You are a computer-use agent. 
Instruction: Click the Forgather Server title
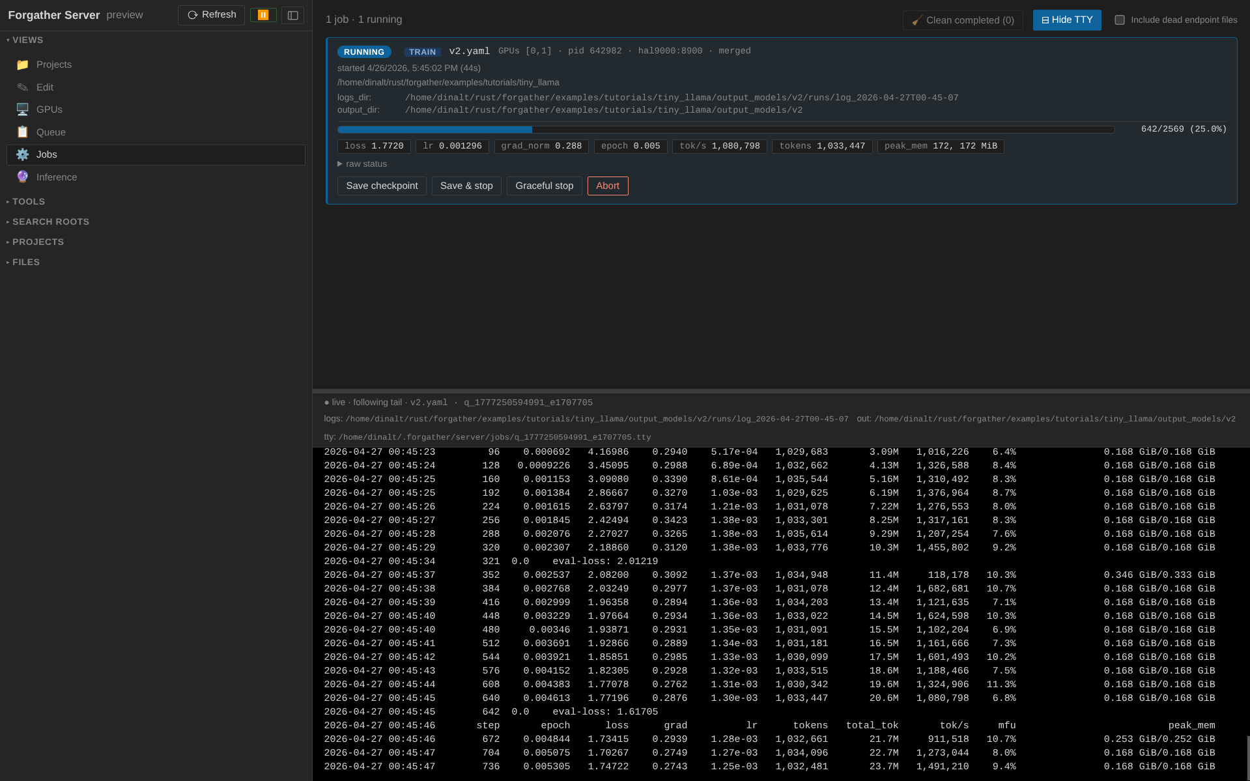click(54, 15)
